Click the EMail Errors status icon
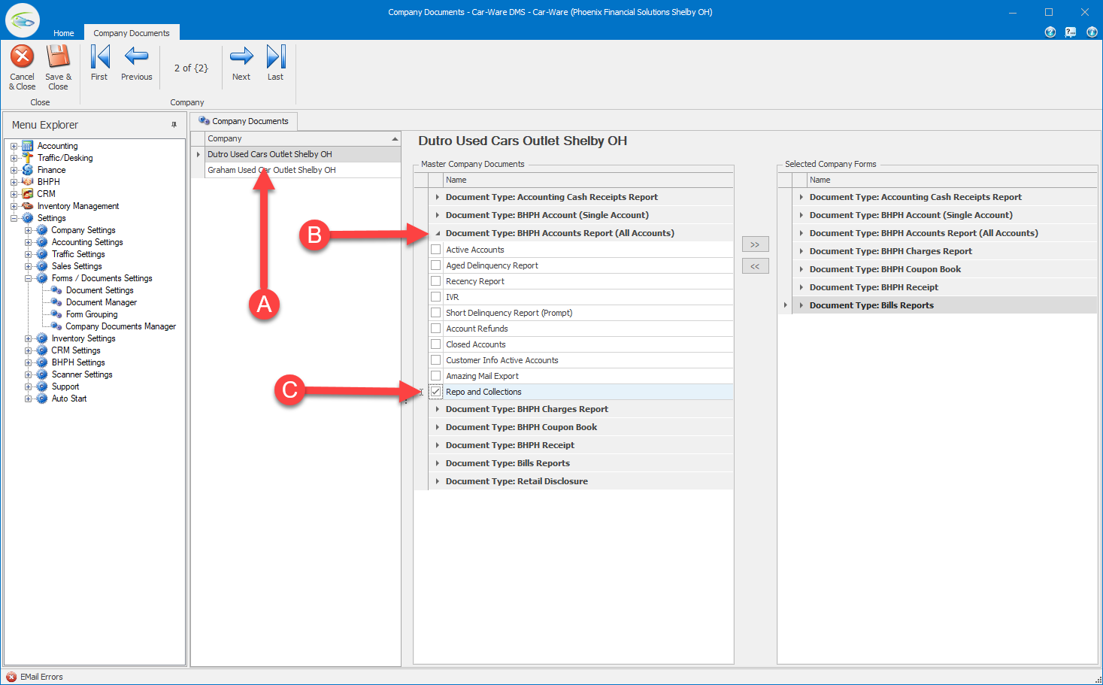The width and height of the screenshot is (1103, 685). pos(11,677)
